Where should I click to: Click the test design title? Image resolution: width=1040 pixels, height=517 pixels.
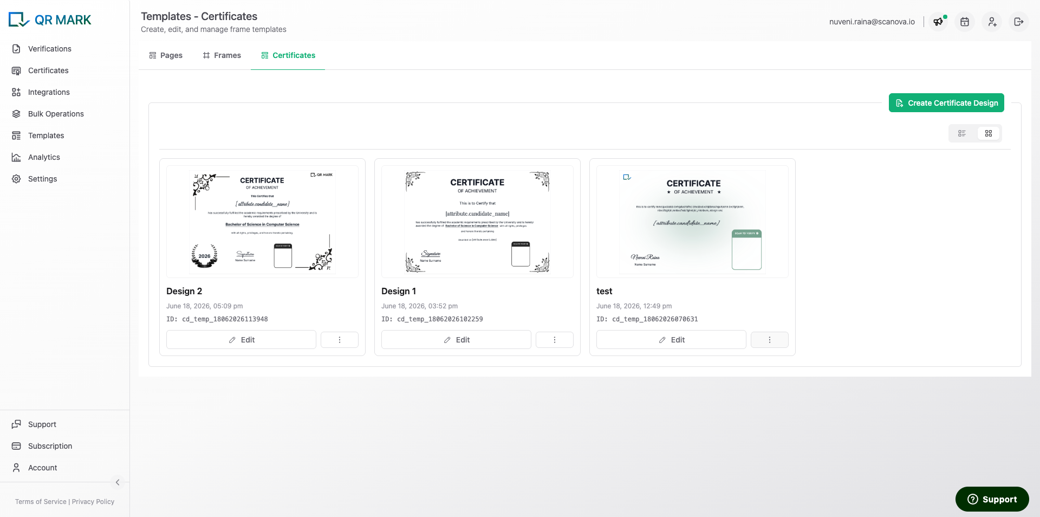click(604, 291)
